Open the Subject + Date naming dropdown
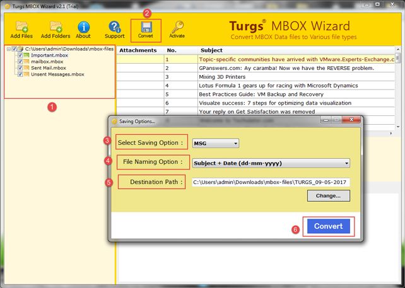This screenshot has height=288, width=405. [271, 163]
